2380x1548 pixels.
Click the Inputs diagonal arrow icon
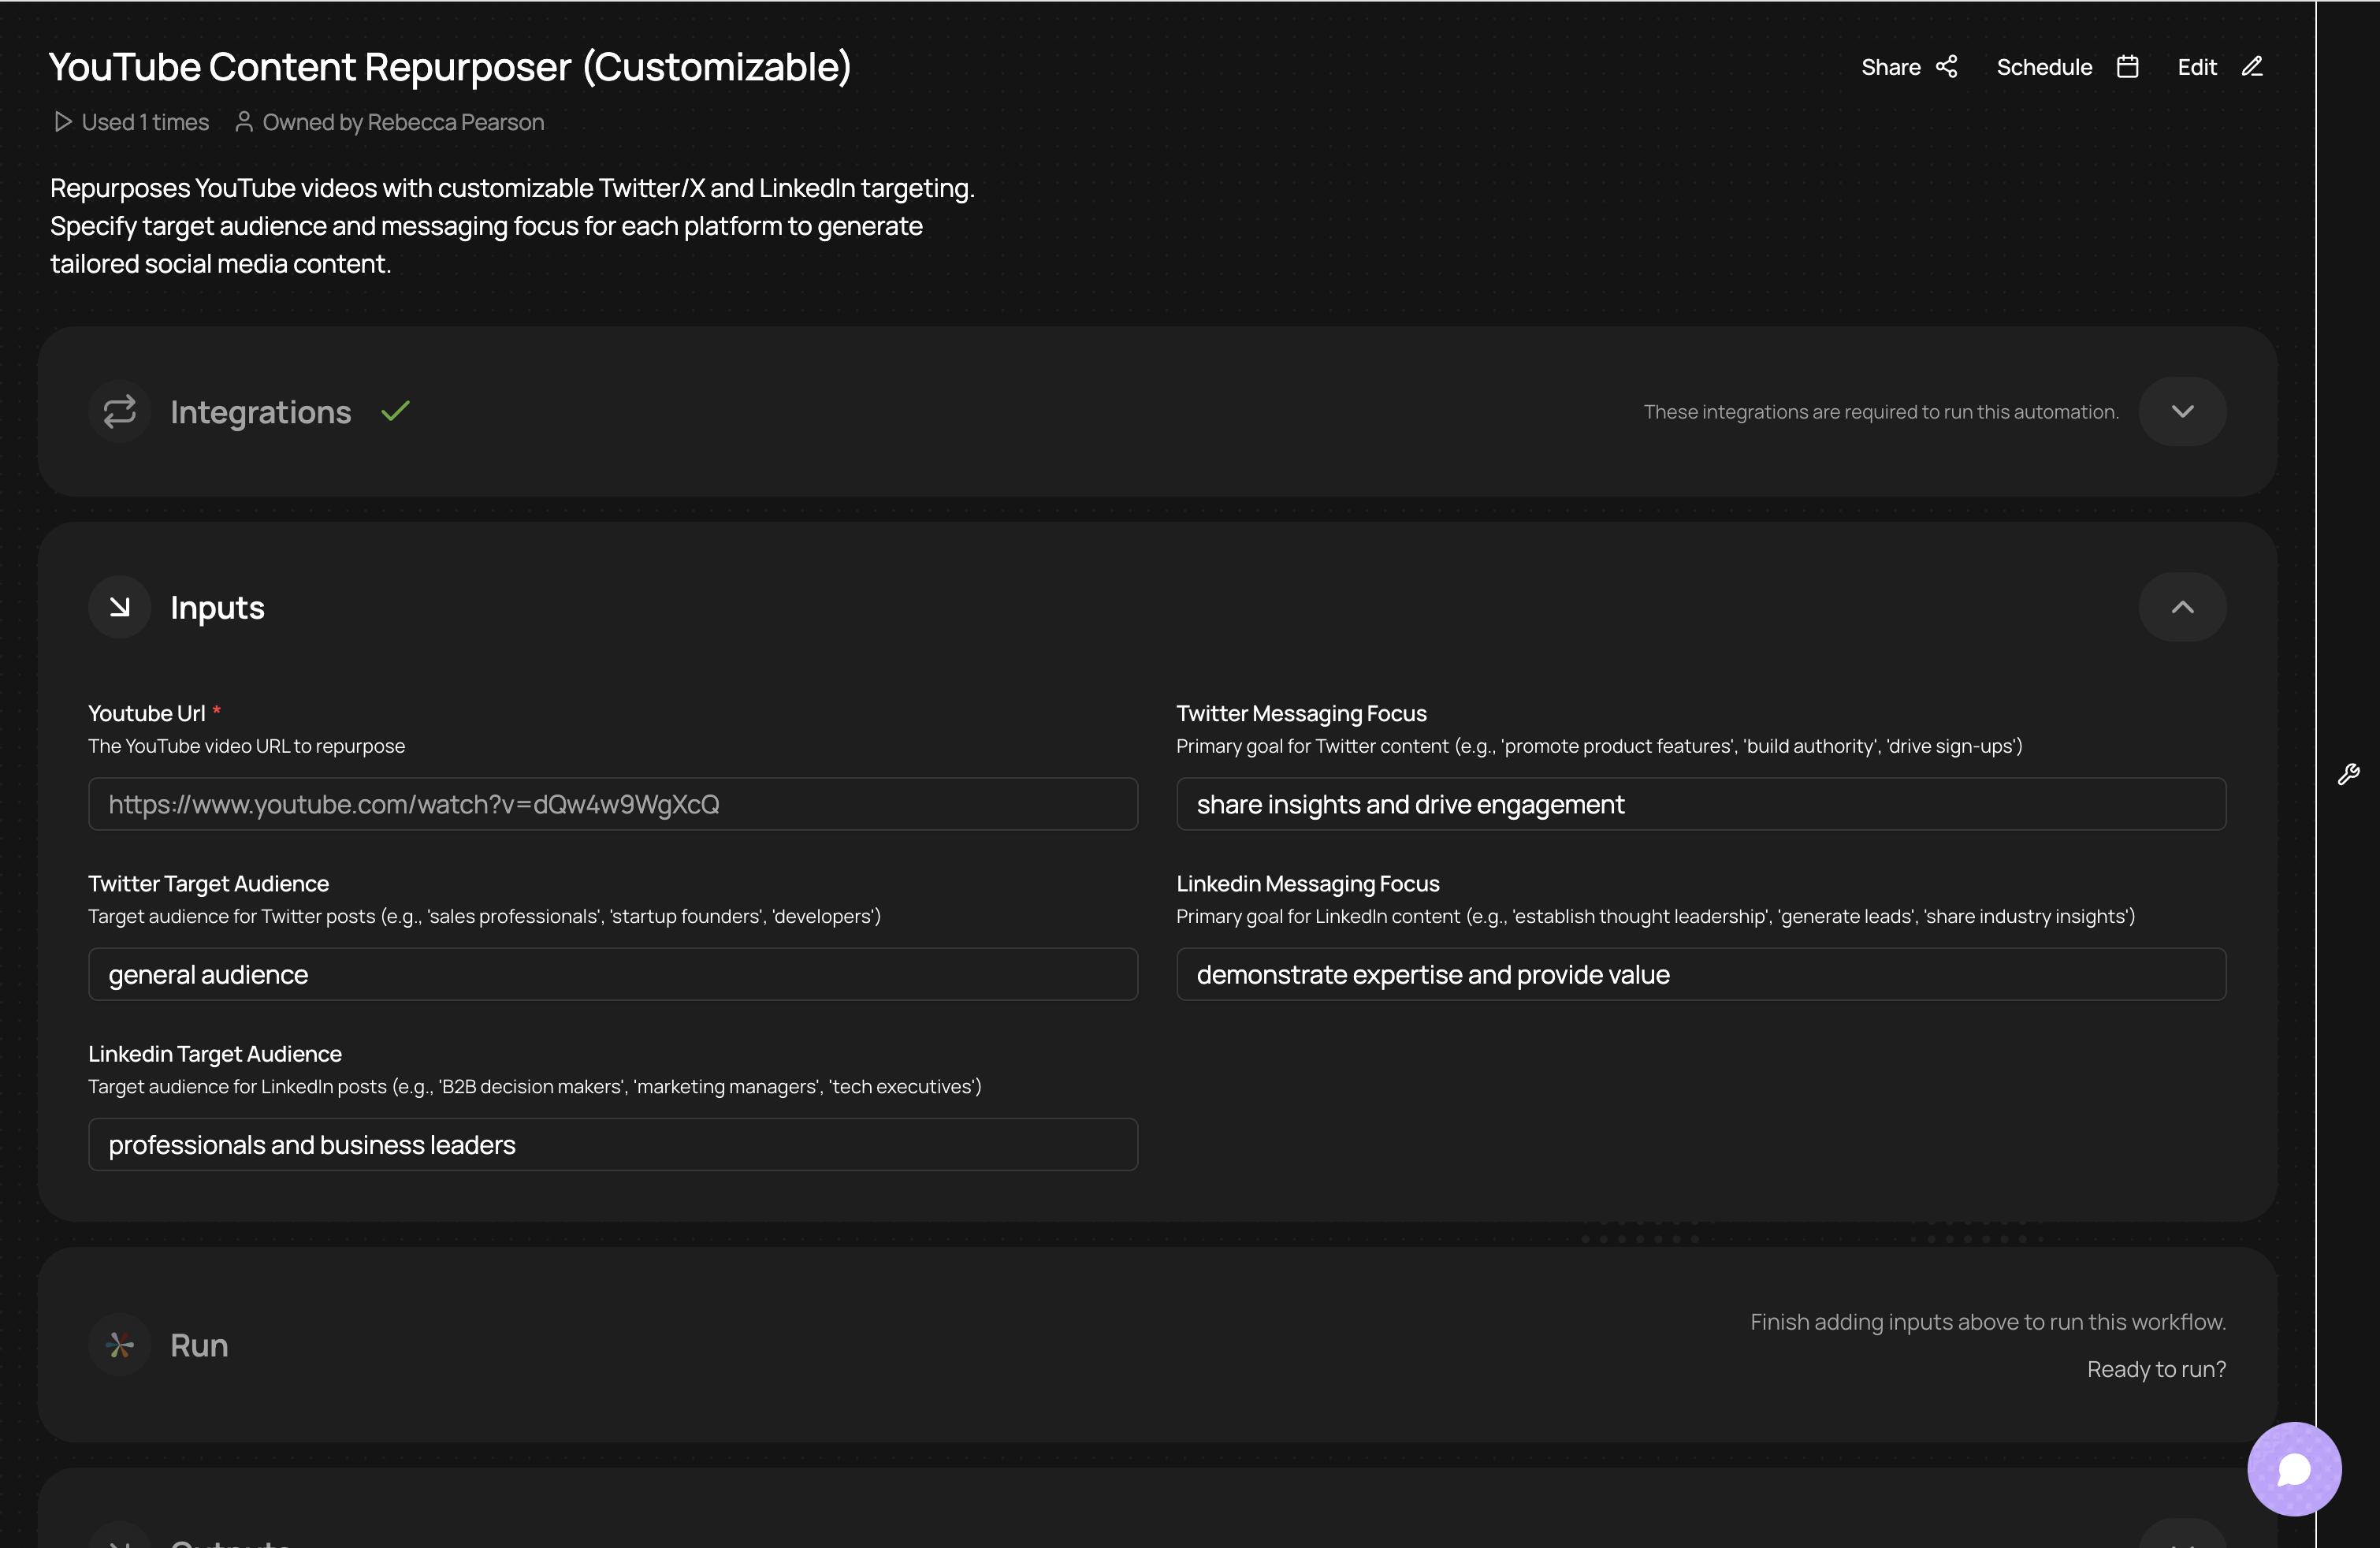click(120, 607)
